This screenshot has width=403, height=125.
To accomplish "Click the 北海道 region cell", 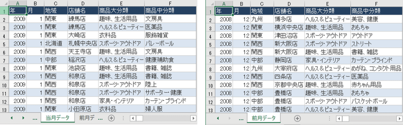I will coord(55,43).
